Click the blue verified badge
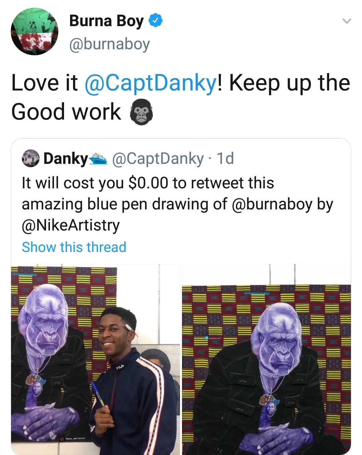 tap(155, 21)
